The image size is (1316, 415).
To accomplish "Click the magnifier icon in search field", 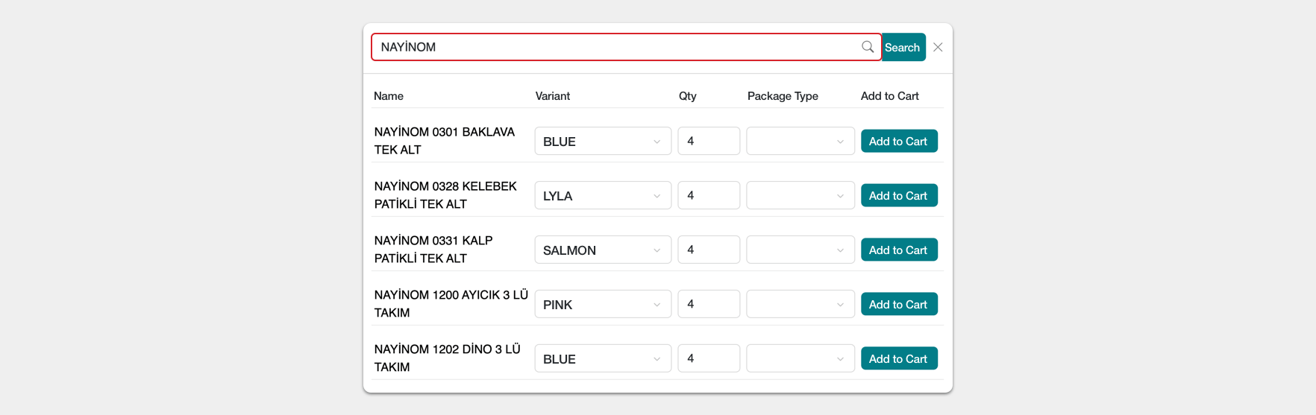I will (867, 47).
